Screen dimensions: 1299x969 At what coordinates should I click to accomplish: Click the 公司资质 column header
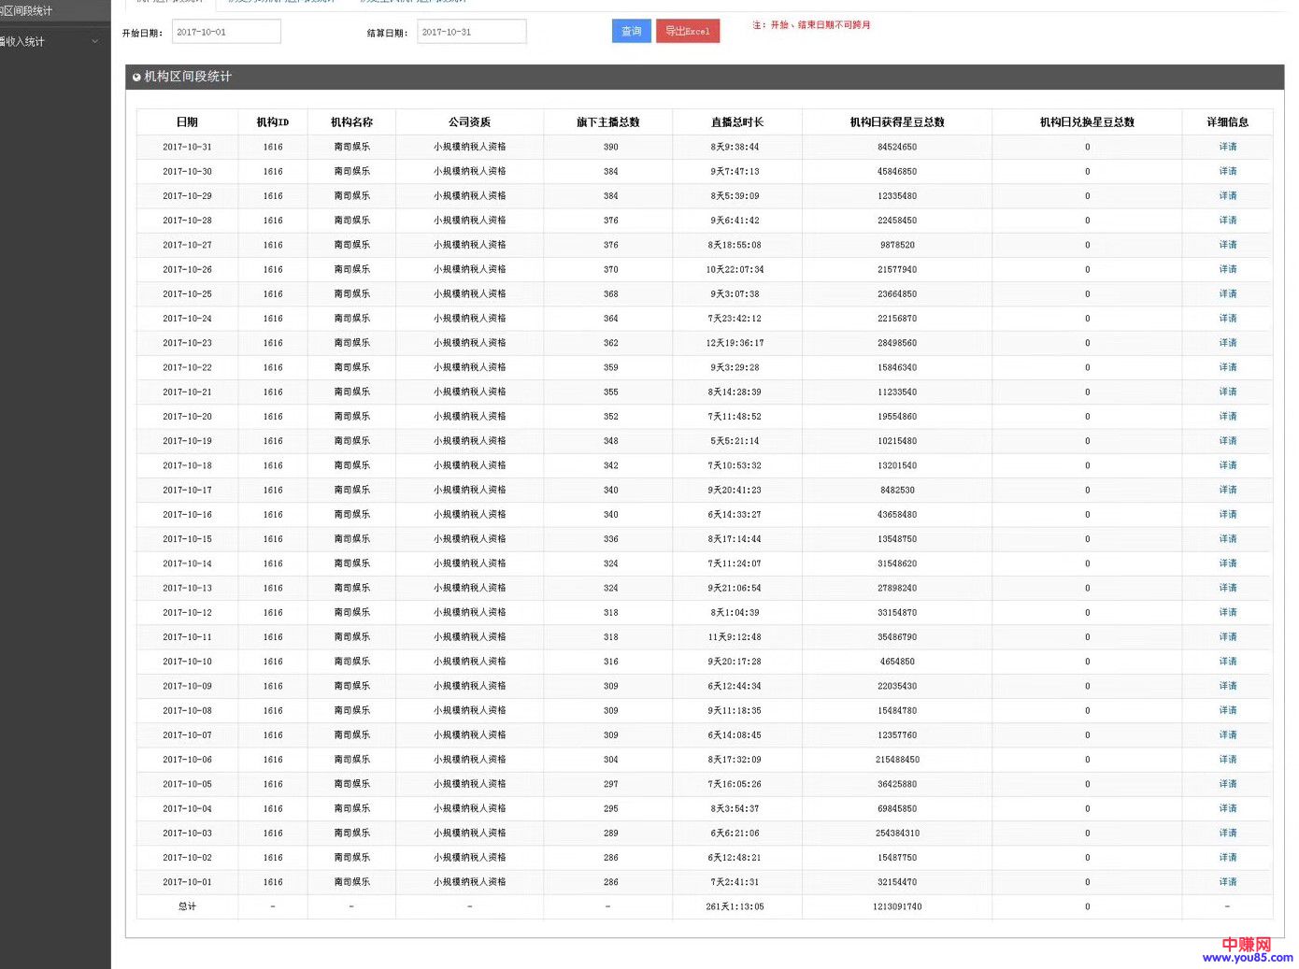(469, 122)
